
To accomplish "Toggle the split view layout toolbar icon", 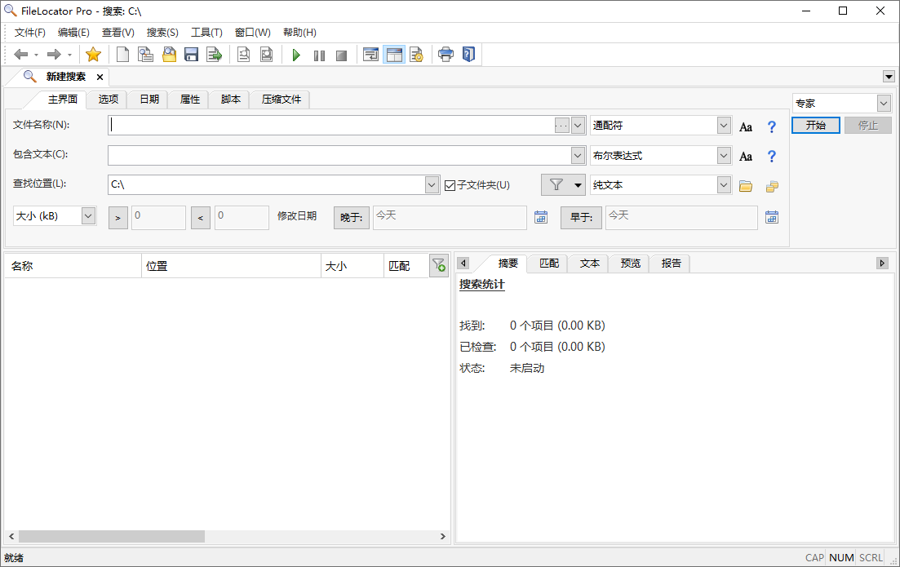I will (x=393, y=55).
